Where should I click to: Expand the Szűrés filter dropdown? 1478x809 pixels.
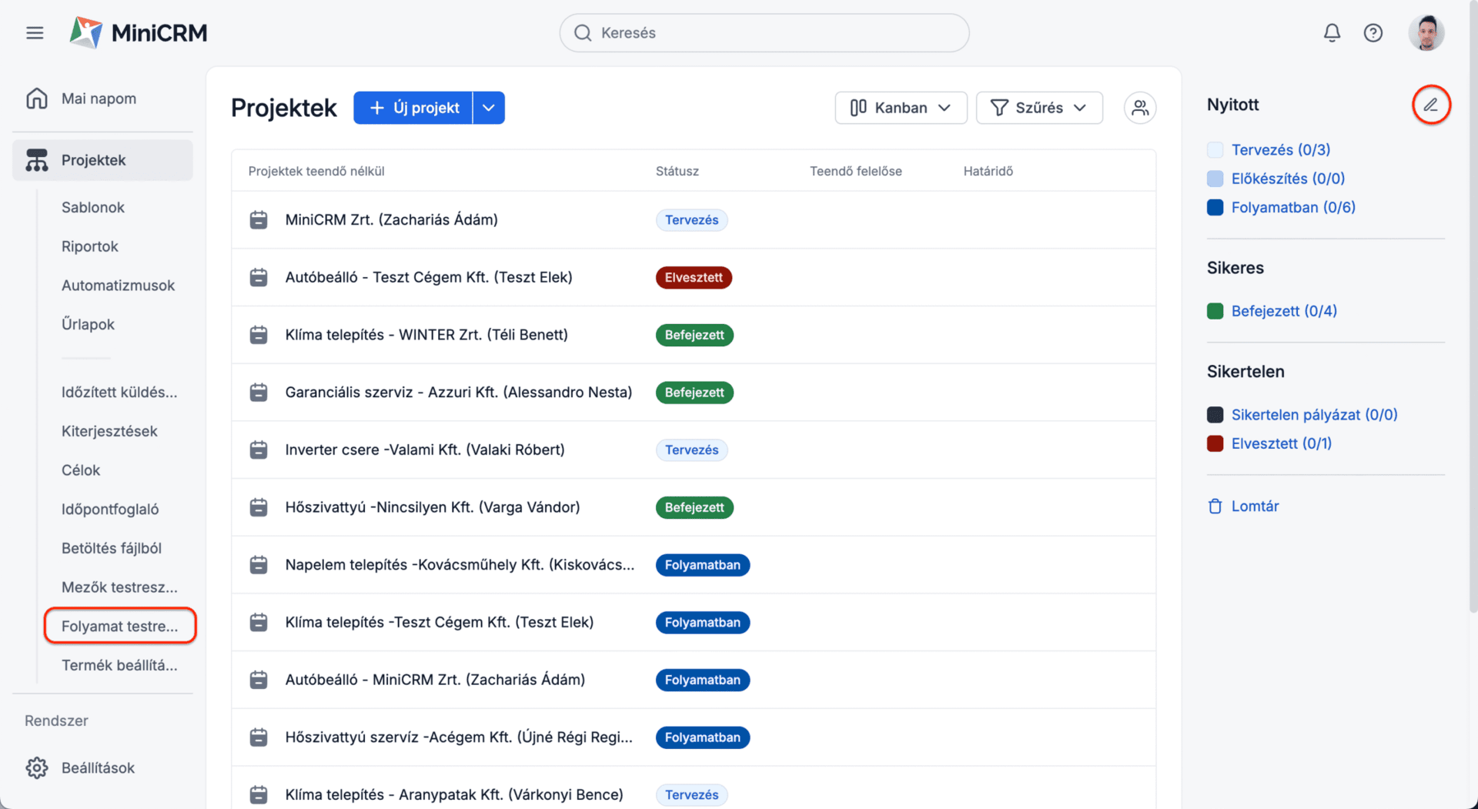click(x=1038, y=108)
